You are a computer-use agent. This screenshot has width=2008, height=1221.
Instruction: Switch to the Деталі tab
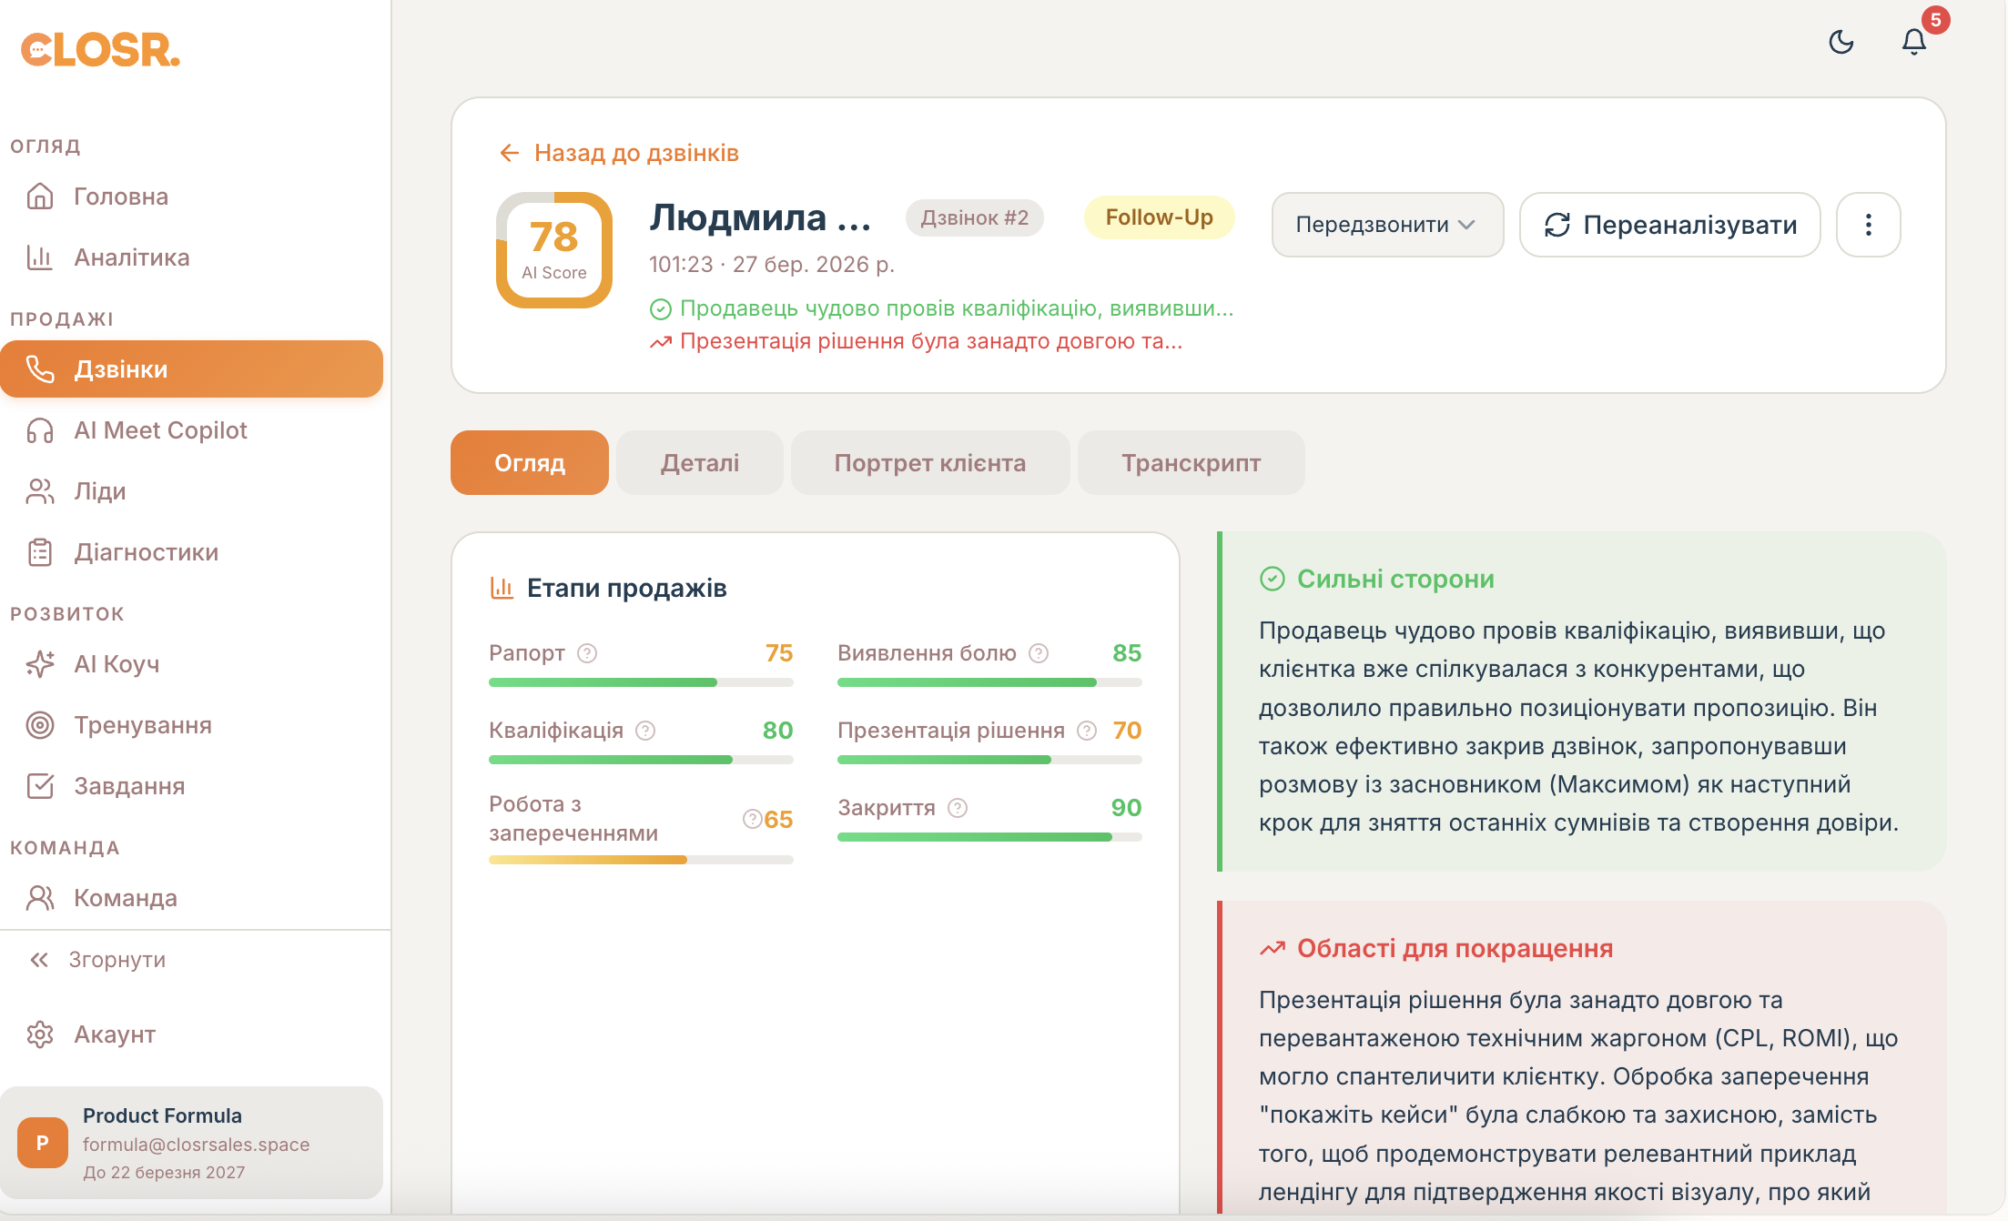click(x=699, y=463)
